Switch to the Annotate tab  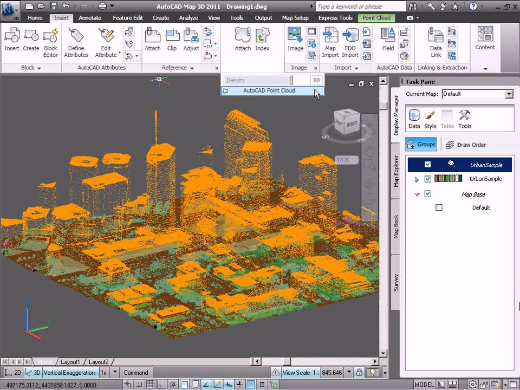tap(90, 18)
